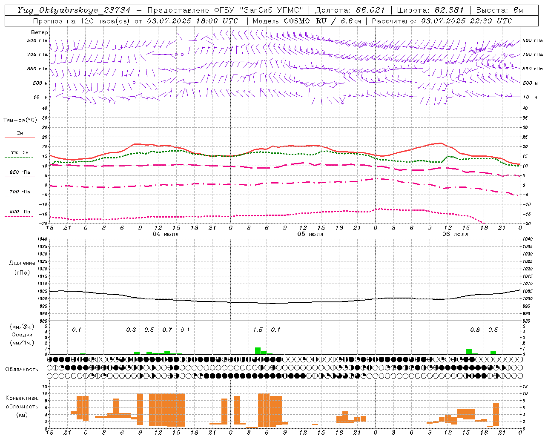Click the red '2м' temperature legend line
545x436 pixels.
[20, 138]
